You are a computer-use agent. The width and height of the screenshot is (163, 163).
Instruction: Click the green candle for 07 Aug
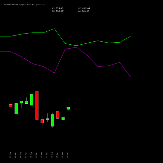(x=26, y=102)
